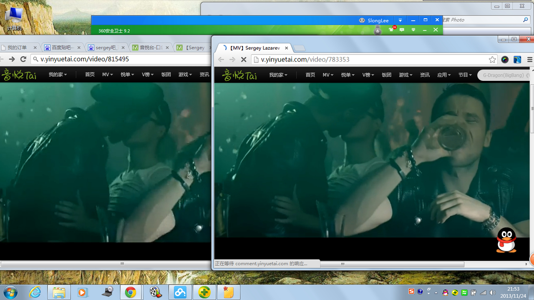This screenshot has width=534, height=300.
Task: Click the search magnifier in the Photo window
Action: (x=525, y=20)
